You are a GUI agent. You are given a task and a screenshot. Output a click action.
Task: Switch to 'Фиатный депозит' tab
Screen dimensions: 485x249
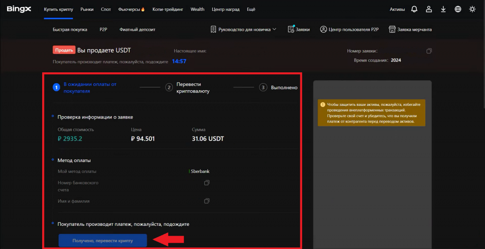point(137,29)
